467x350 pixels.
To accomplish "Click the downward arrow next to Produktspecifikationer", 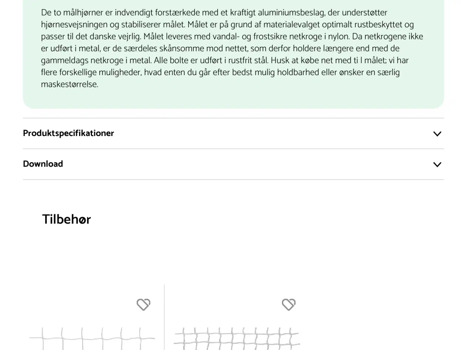I will [437, 134].
